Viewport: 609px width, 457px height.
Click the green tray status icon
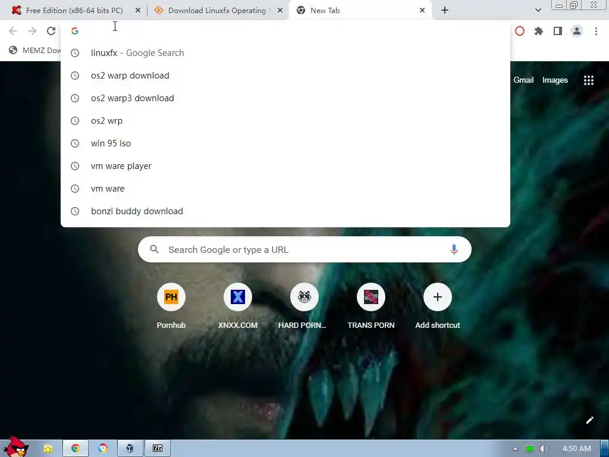pos(530,449)
